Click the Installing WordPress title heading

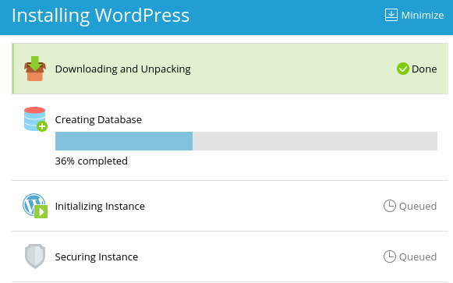[101, 16]
